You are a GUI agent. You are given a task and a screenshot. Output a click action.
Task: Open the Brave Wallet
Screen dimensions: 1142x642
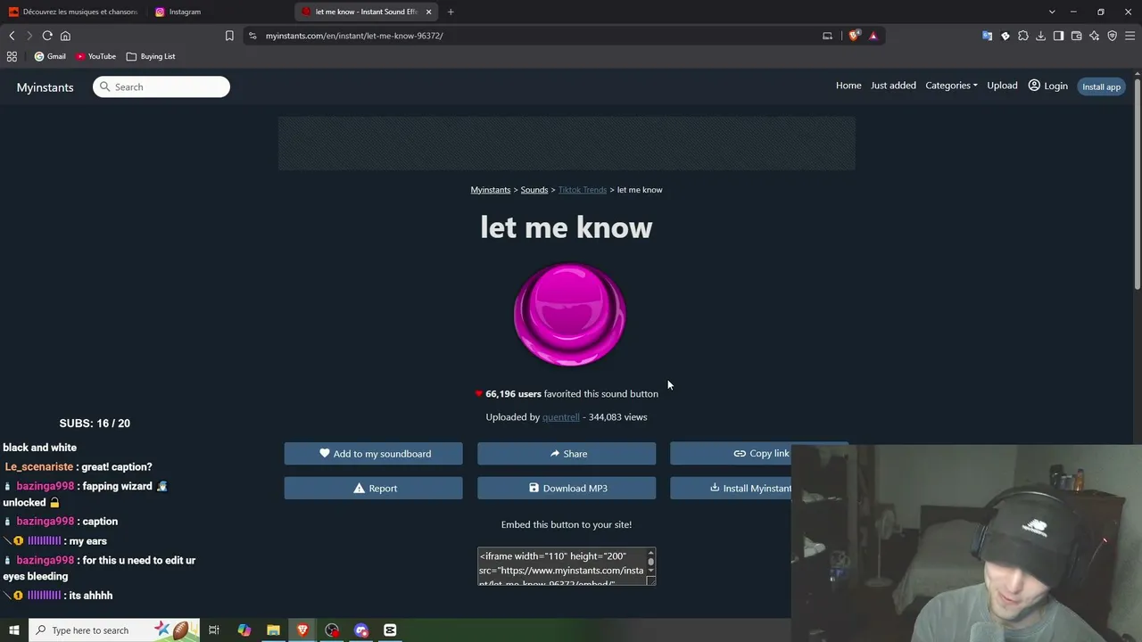click(1076, 36)
